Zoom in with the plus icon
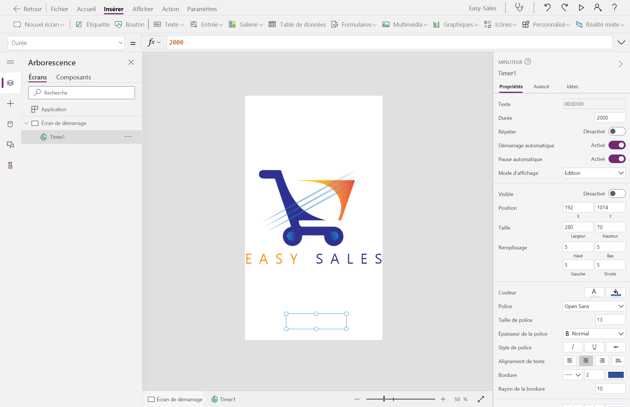The image size is (630, 407). tap(443, 399)
